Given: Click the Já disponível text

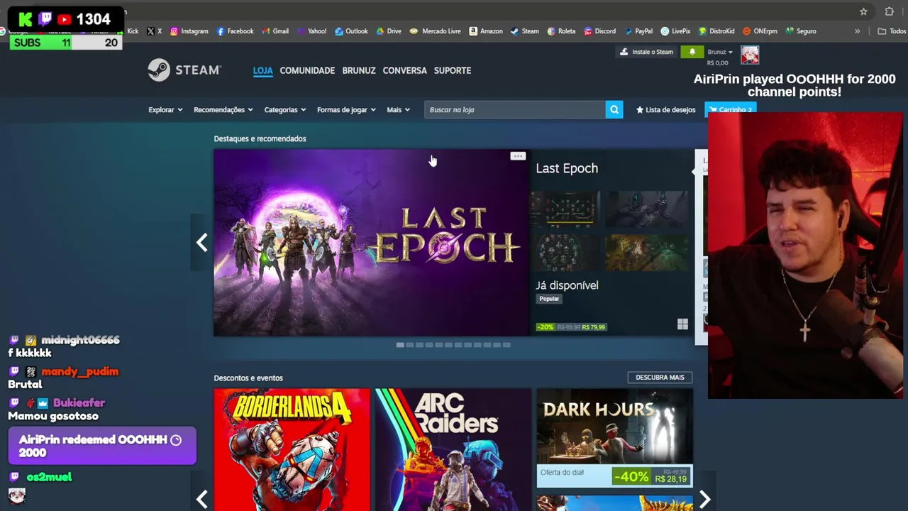Looking at the screenshot, I should pyautogui.click(x=567, y=285).
